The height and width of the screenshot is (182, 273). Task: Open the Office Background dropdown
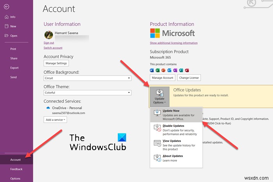pyautogui.click(x=87, y=78)
